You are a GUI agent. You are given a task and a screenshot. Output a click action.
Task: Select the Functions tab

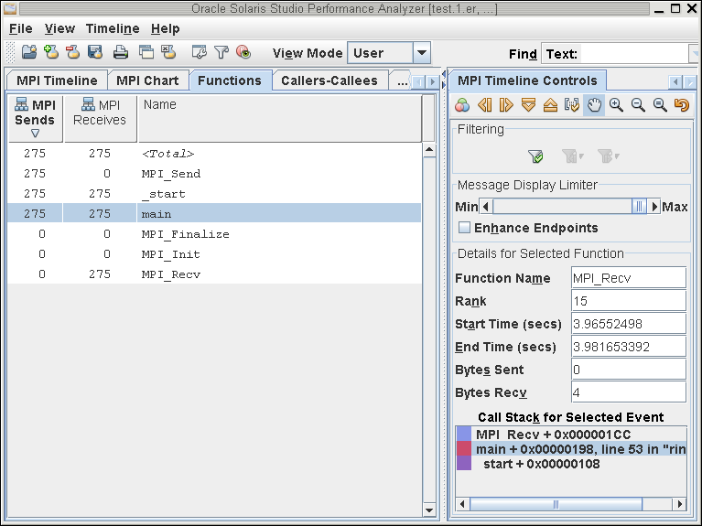(x=230, y=81)
